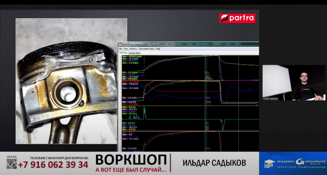Click the BigStuff Log Analyzer title bar icon
This screenshot has height=175, width=327.
(x=119, y=44)
